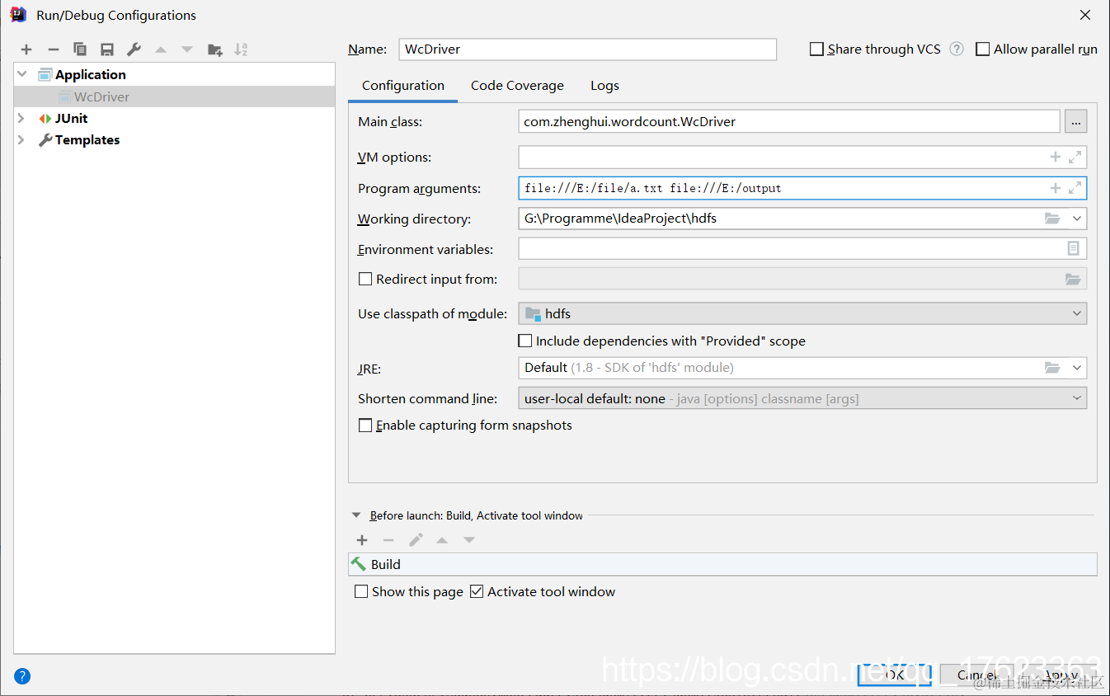This screenshot has height=696, width=1110.
Task: Switch to Configuration tab
Action: [403, 86]
